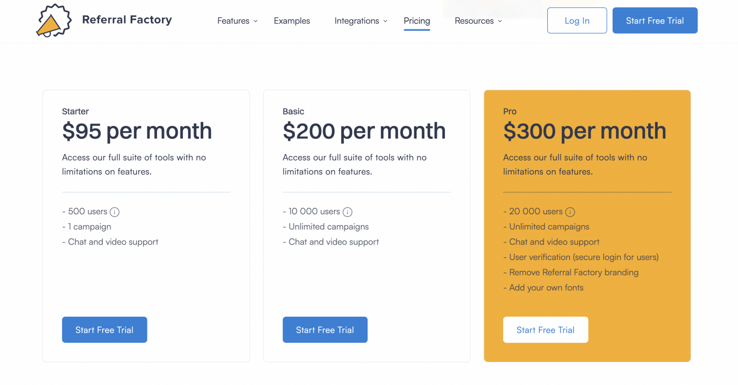Go to the Examples page

click(292, 21)
